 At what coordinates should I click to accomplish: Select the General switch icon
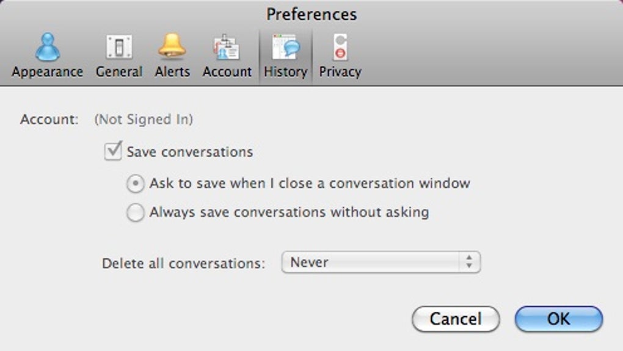pyautogui.click(x=119, y=47)
